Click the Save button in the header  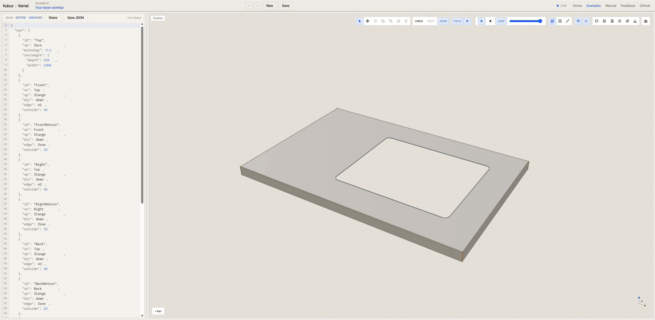pos(286,6)
